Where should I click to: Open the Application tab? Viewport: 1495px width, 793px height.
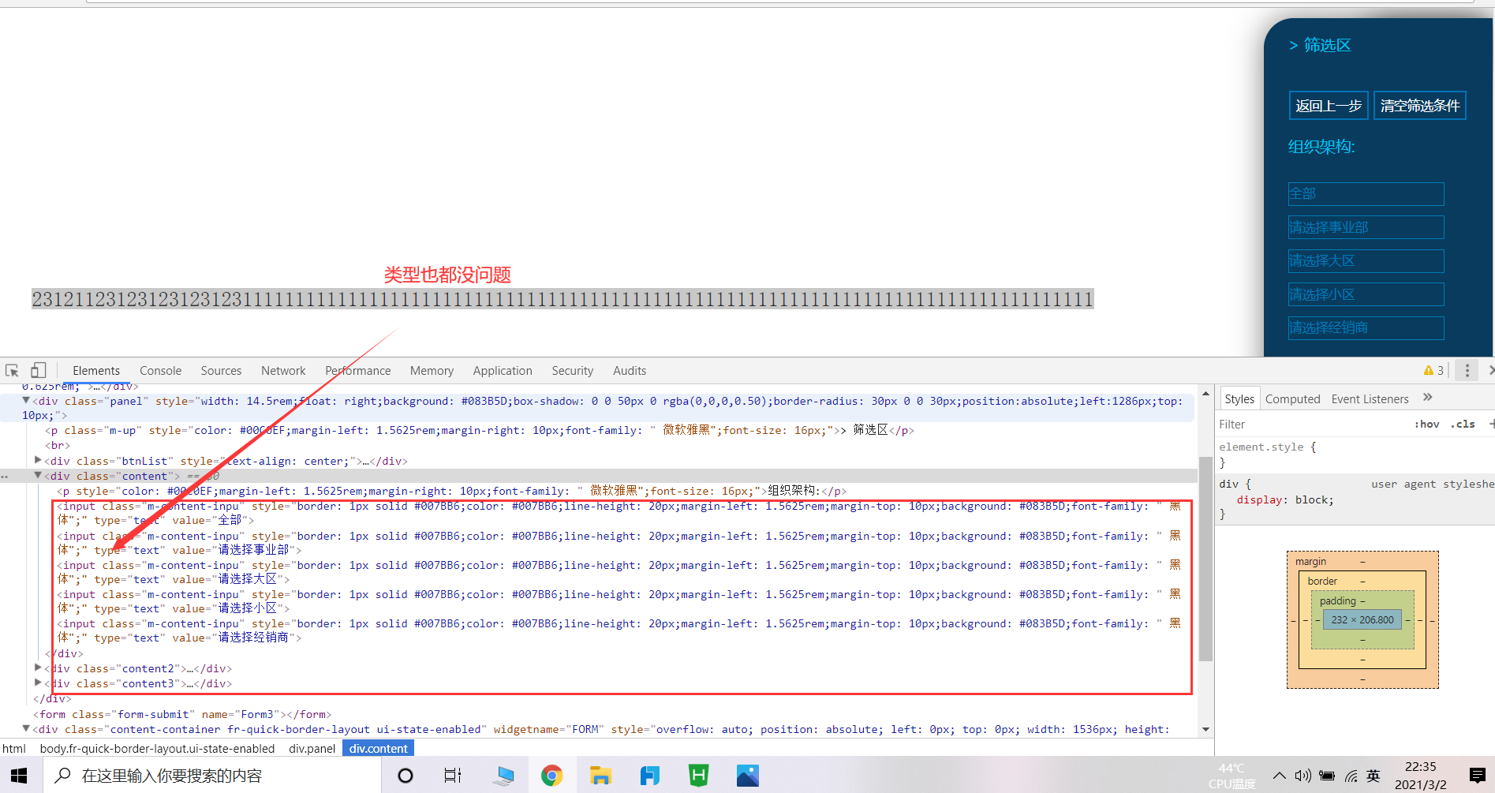(503, 370)
